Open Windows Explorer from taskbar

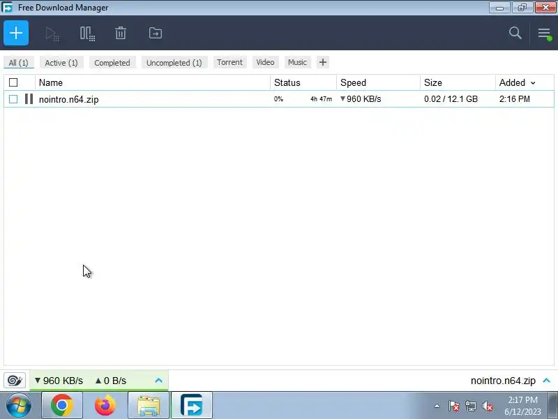coord(149,406)
